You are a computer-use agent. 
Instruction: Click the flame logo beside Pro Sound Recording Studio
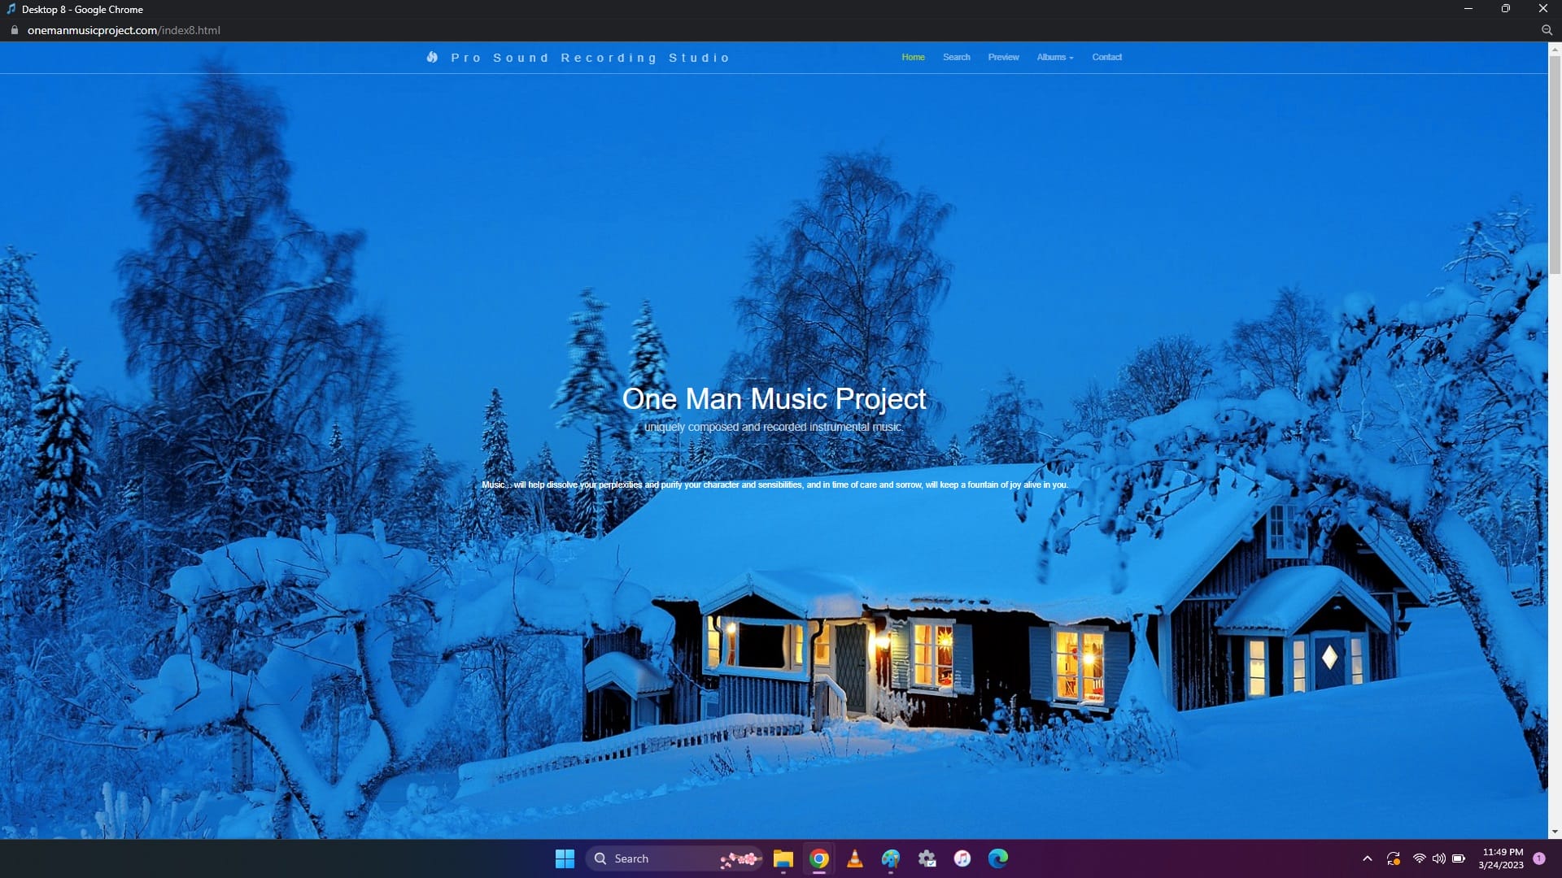[432, 57]
